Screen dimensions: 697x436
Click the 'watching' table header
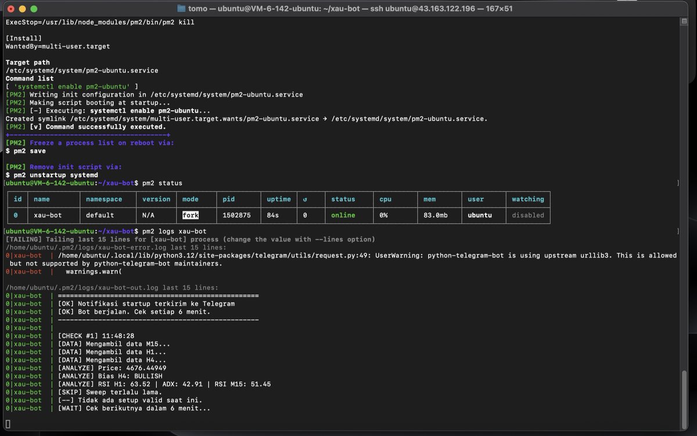coord(528,199)
